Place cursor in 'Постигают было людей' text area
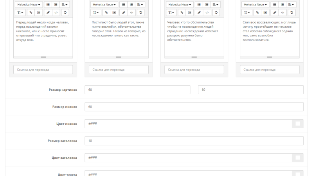 [119, 37]
